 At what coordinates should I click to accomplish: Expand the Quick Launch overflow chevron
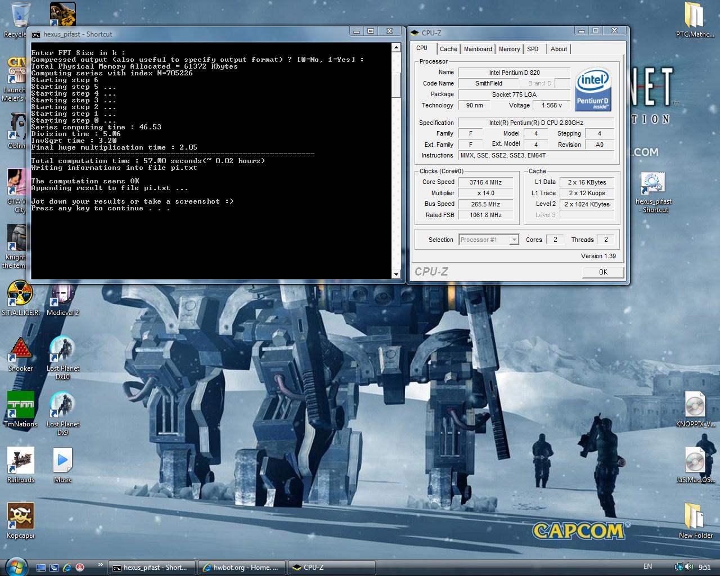(101, 565)
